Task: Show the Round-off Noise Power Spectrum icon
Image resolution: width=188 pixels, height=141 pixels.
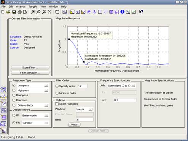Action: click(x=134, y=12)
